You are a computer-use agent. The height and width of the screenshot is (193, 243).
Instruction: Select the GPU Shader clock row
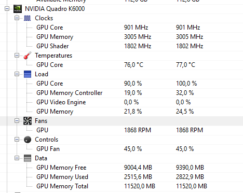[122, 46]
